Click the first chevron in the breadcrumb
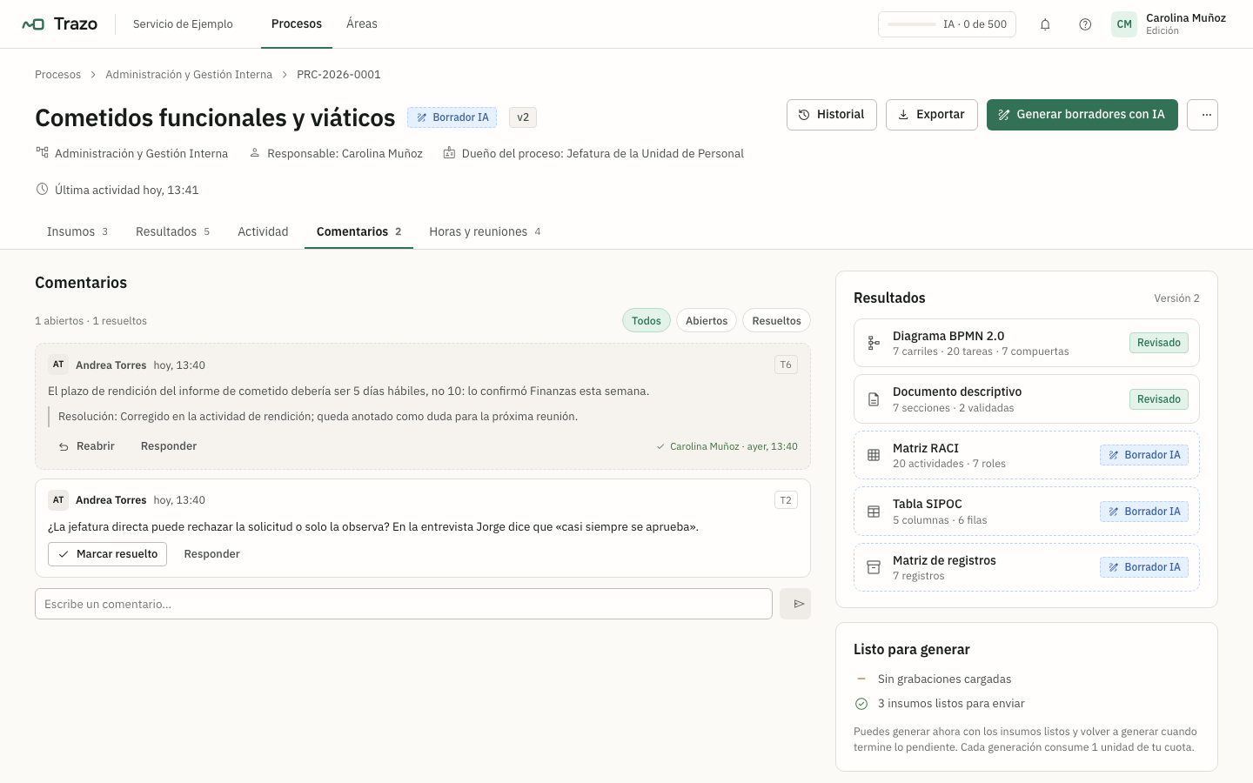Viewport: 1253px width, 783px height. [x=93, y=75]
